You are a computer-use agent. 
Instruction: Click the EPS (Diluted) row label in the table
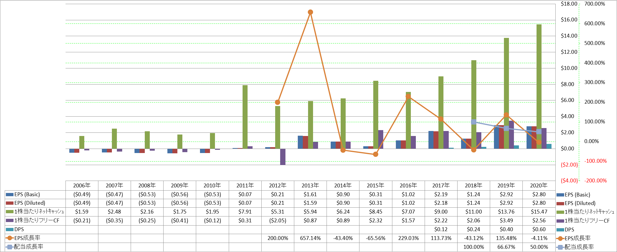(30, 203)
